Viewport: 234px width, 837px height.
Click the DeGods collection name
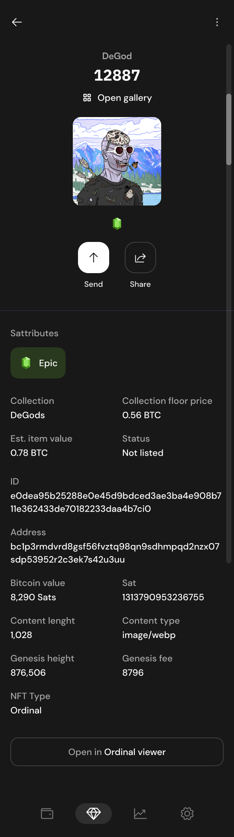point(28,415)
